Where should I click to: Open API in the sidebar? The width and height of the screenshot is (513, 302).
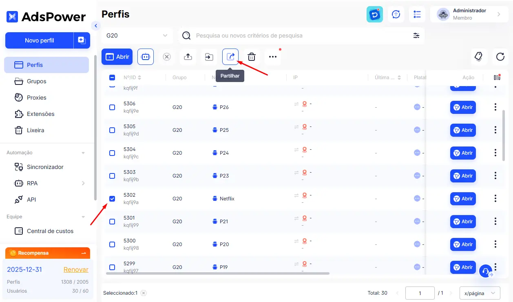46,200
